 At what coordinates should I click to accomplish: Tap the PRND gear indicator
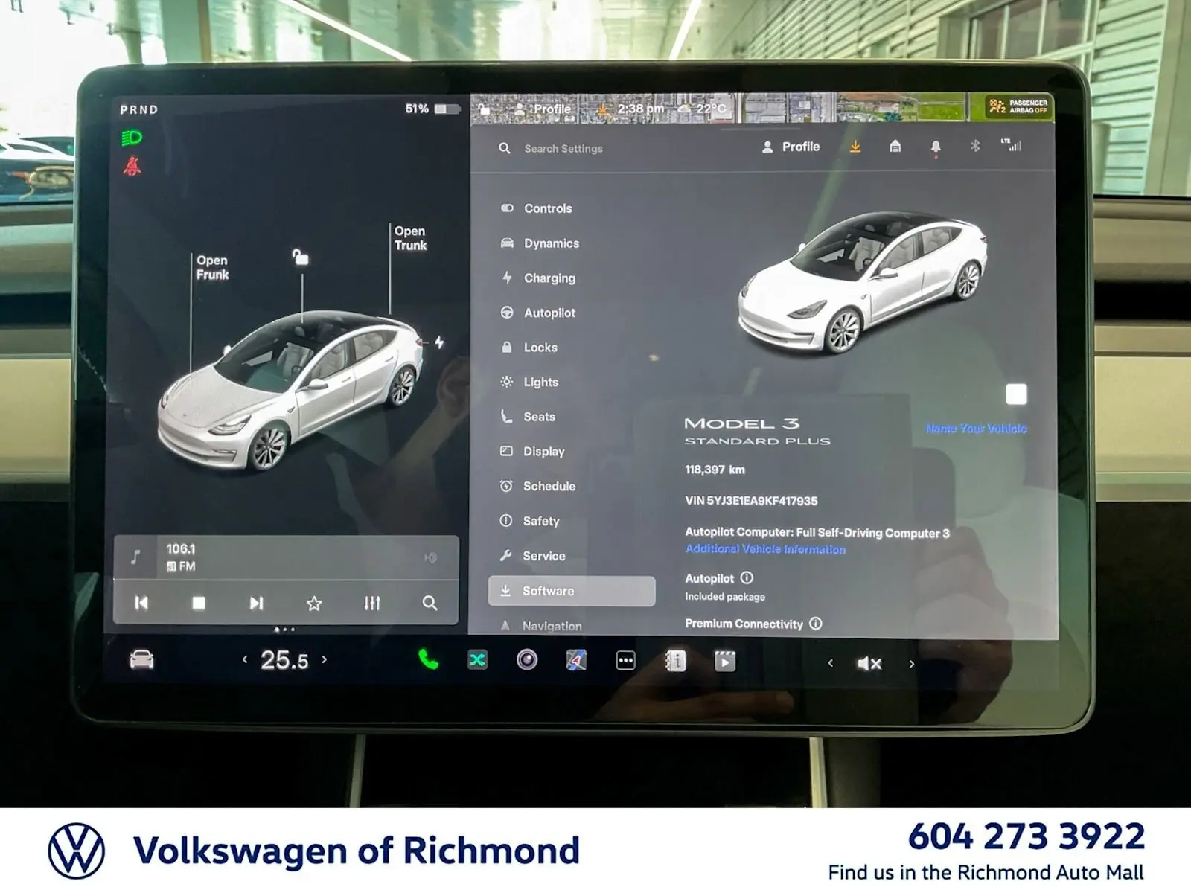[x=139, y=109]
